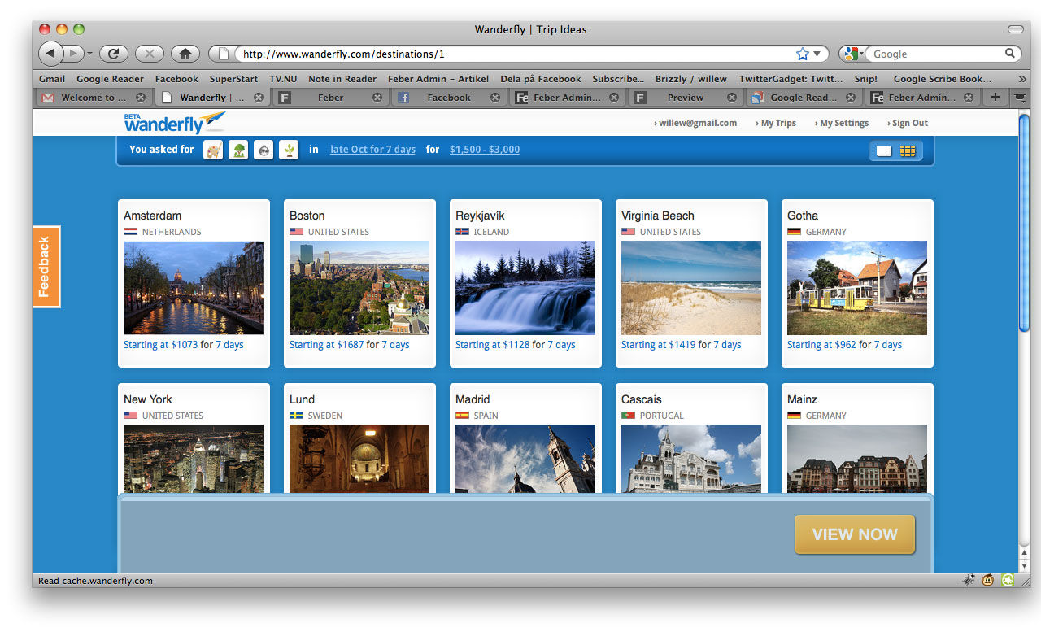The image size is (1041, 632).
Task: Click the Wanderfly logo
Action: [174, 123]
